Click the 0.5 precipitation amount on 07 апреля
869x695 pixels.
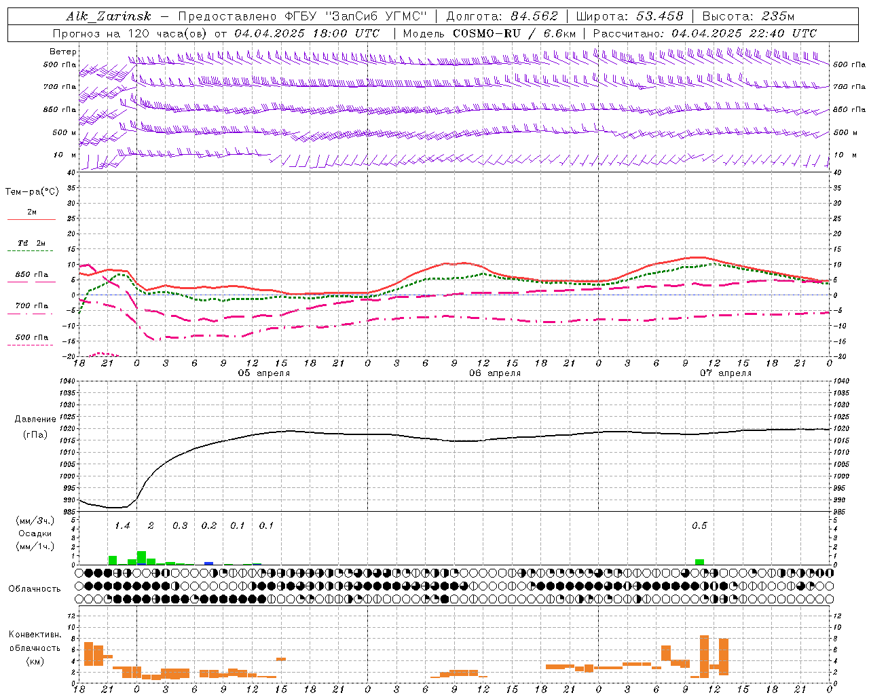pos(699,526)
